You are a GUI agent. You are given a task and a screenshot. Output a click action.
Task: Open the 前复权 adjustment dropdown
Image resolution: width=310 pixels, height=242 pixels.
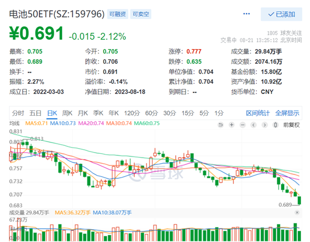292,125
